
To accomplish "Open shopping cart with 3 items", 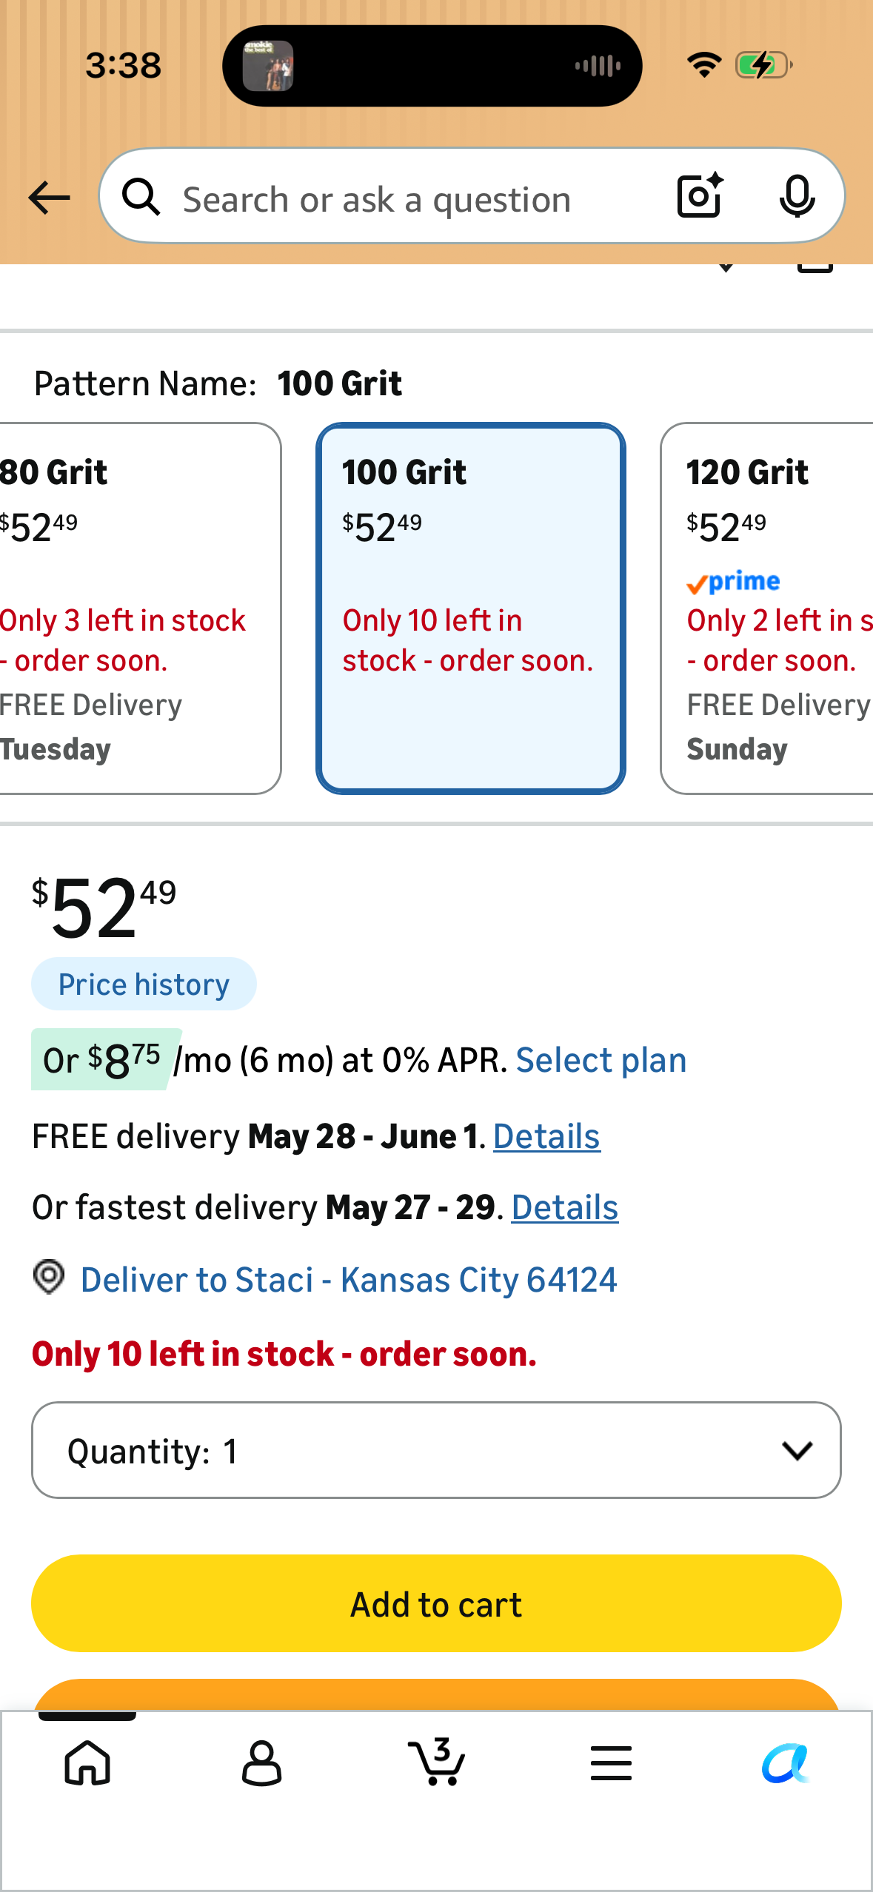I will click(437, 1761).
